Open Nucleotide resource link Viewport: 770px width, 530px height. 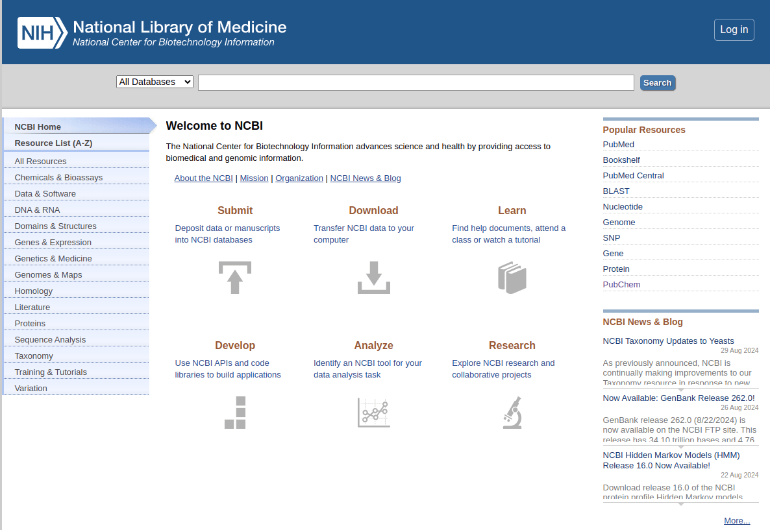[x=622, y=206]
